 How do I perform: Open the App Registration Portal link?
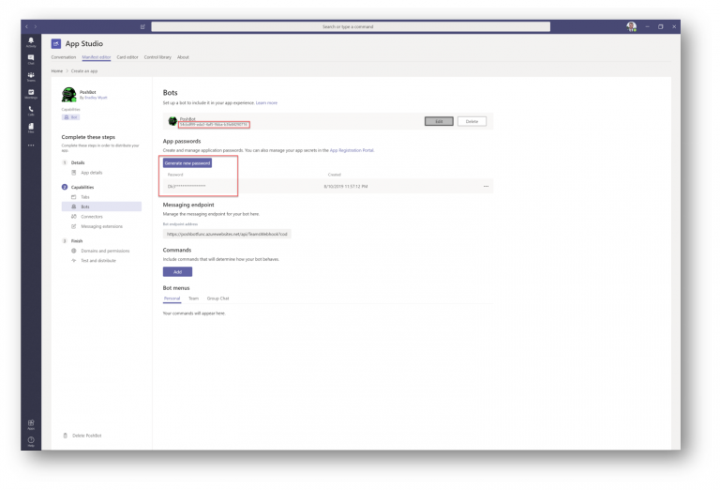352,150
